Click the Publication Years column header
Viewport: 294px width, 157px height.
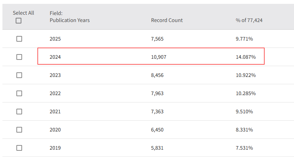70,20
